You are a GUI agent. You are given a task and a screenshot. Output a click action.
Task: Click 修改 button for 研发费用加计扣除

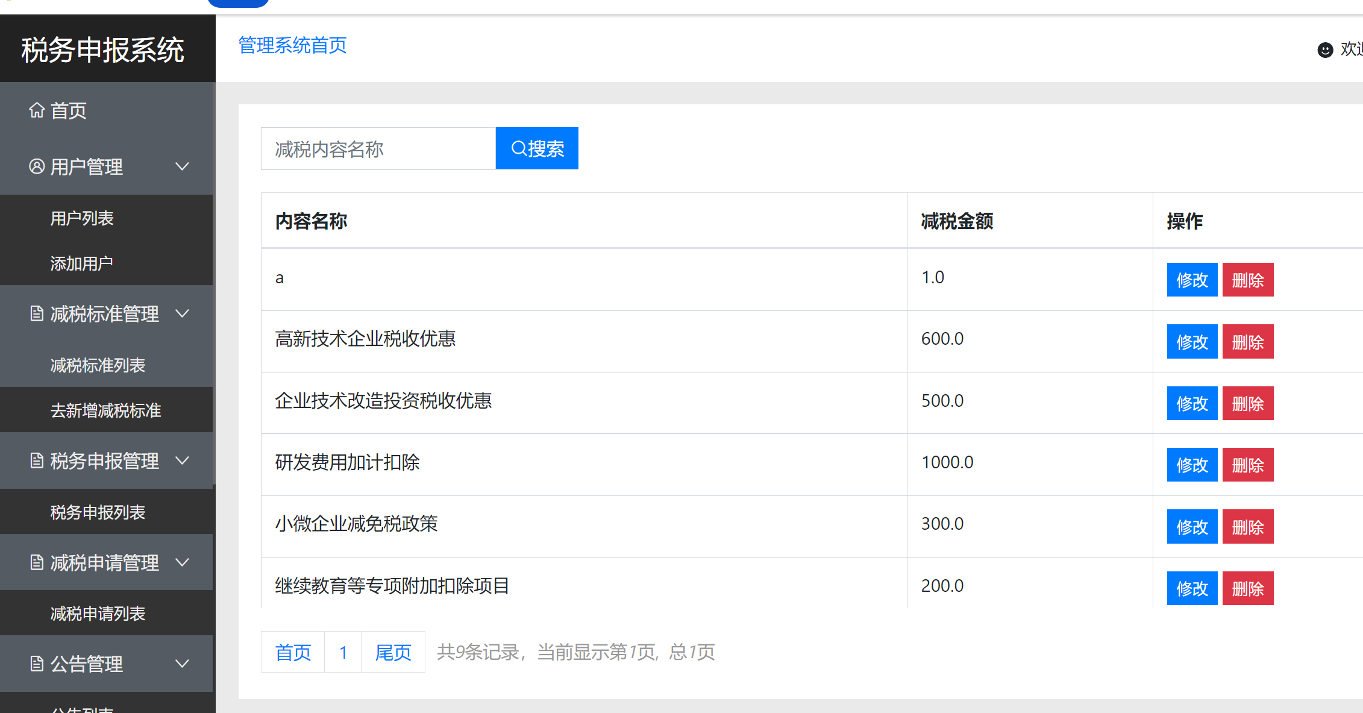[x=1192, y=464]
